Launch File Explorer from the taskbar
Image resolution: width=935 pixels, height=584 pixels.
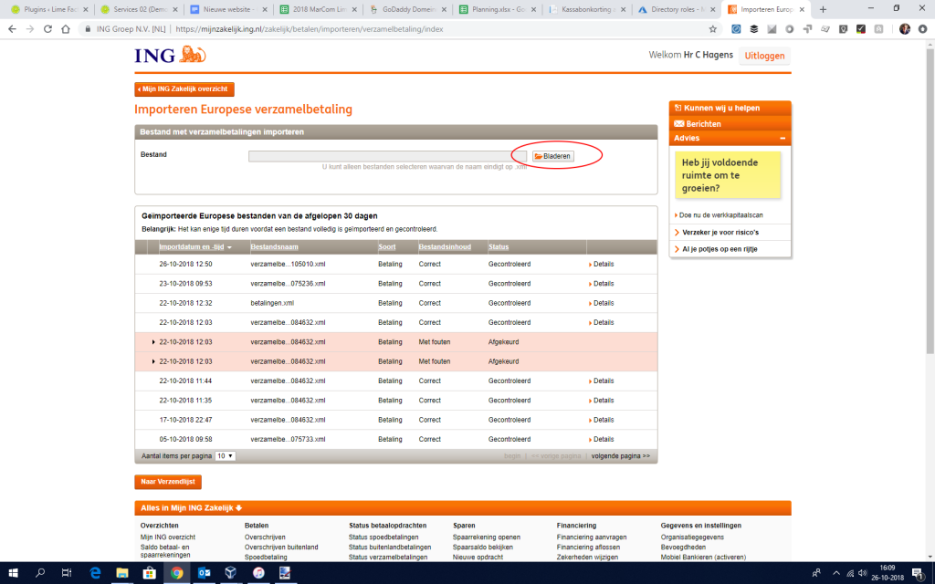121,573
